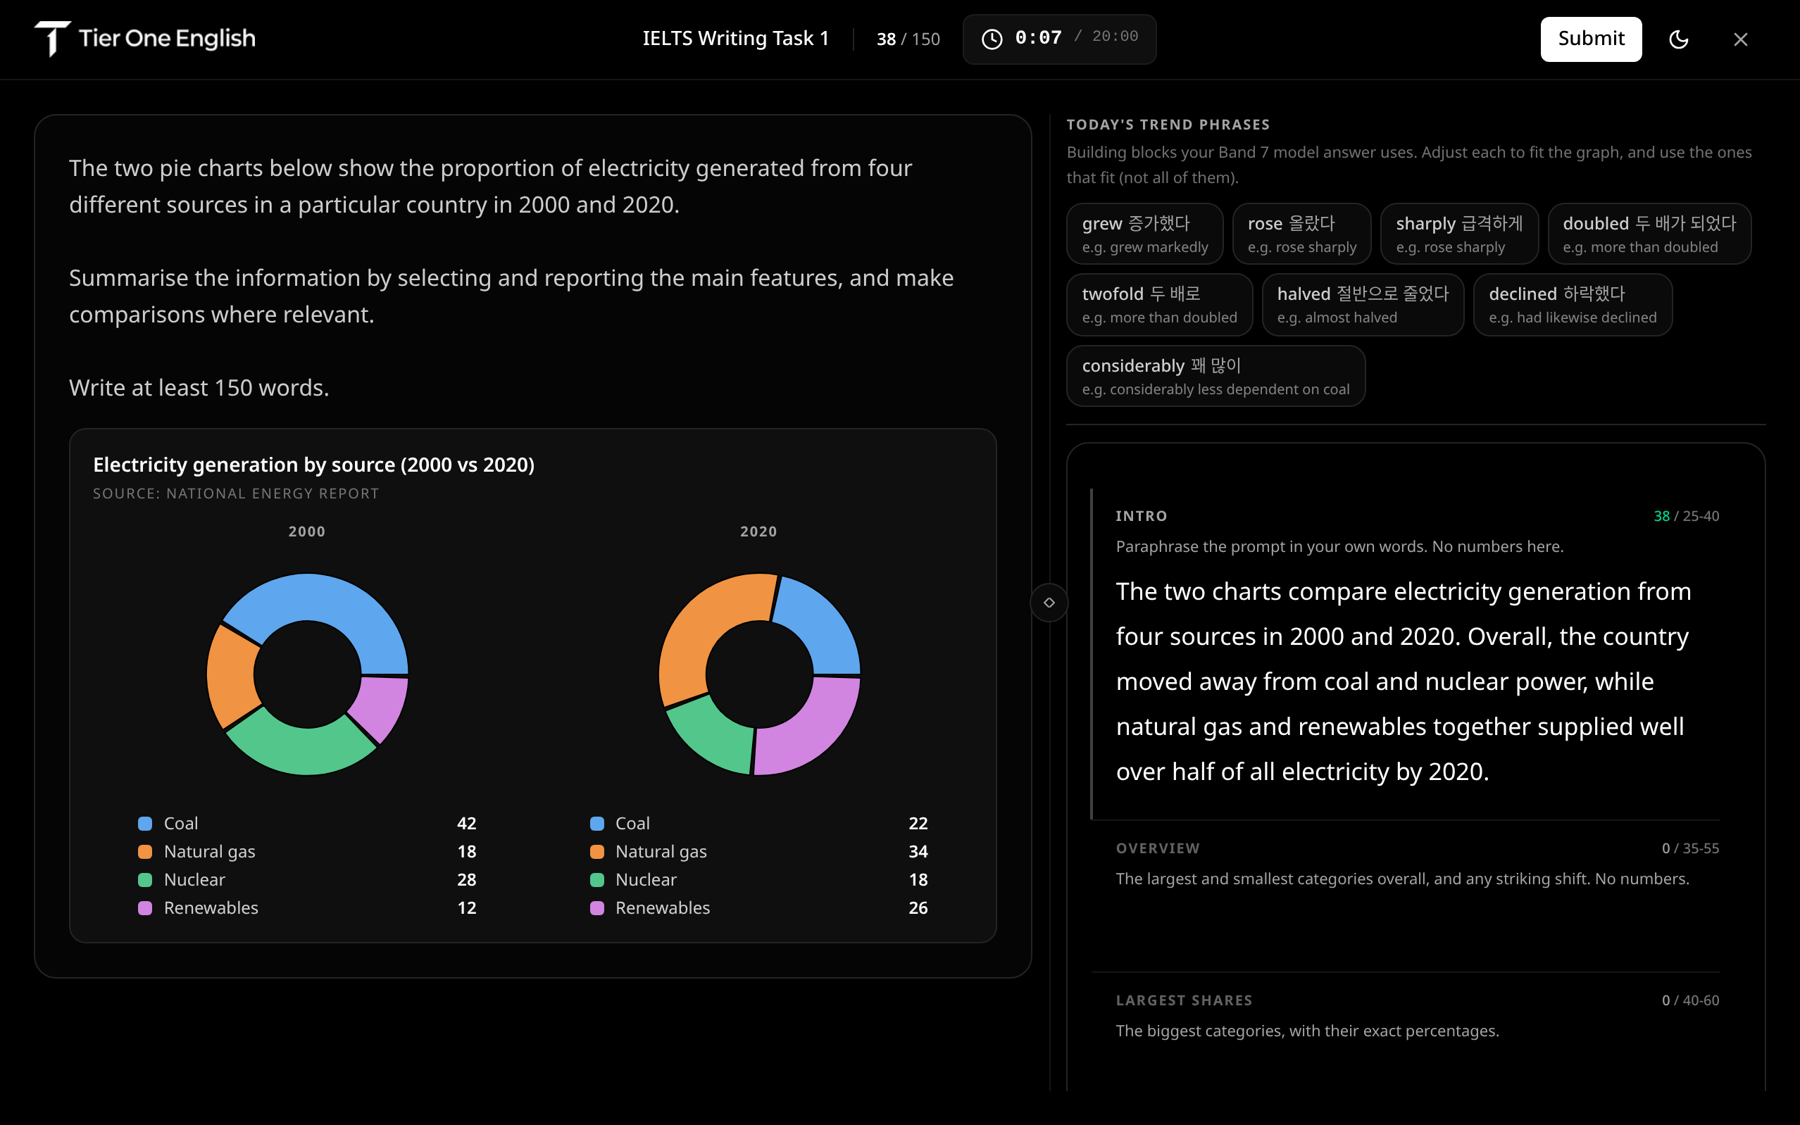Screen dimensions: 1800x1125
Task: Pick the 'sharply' phrase chip
Action: (x=1458, y=234)
